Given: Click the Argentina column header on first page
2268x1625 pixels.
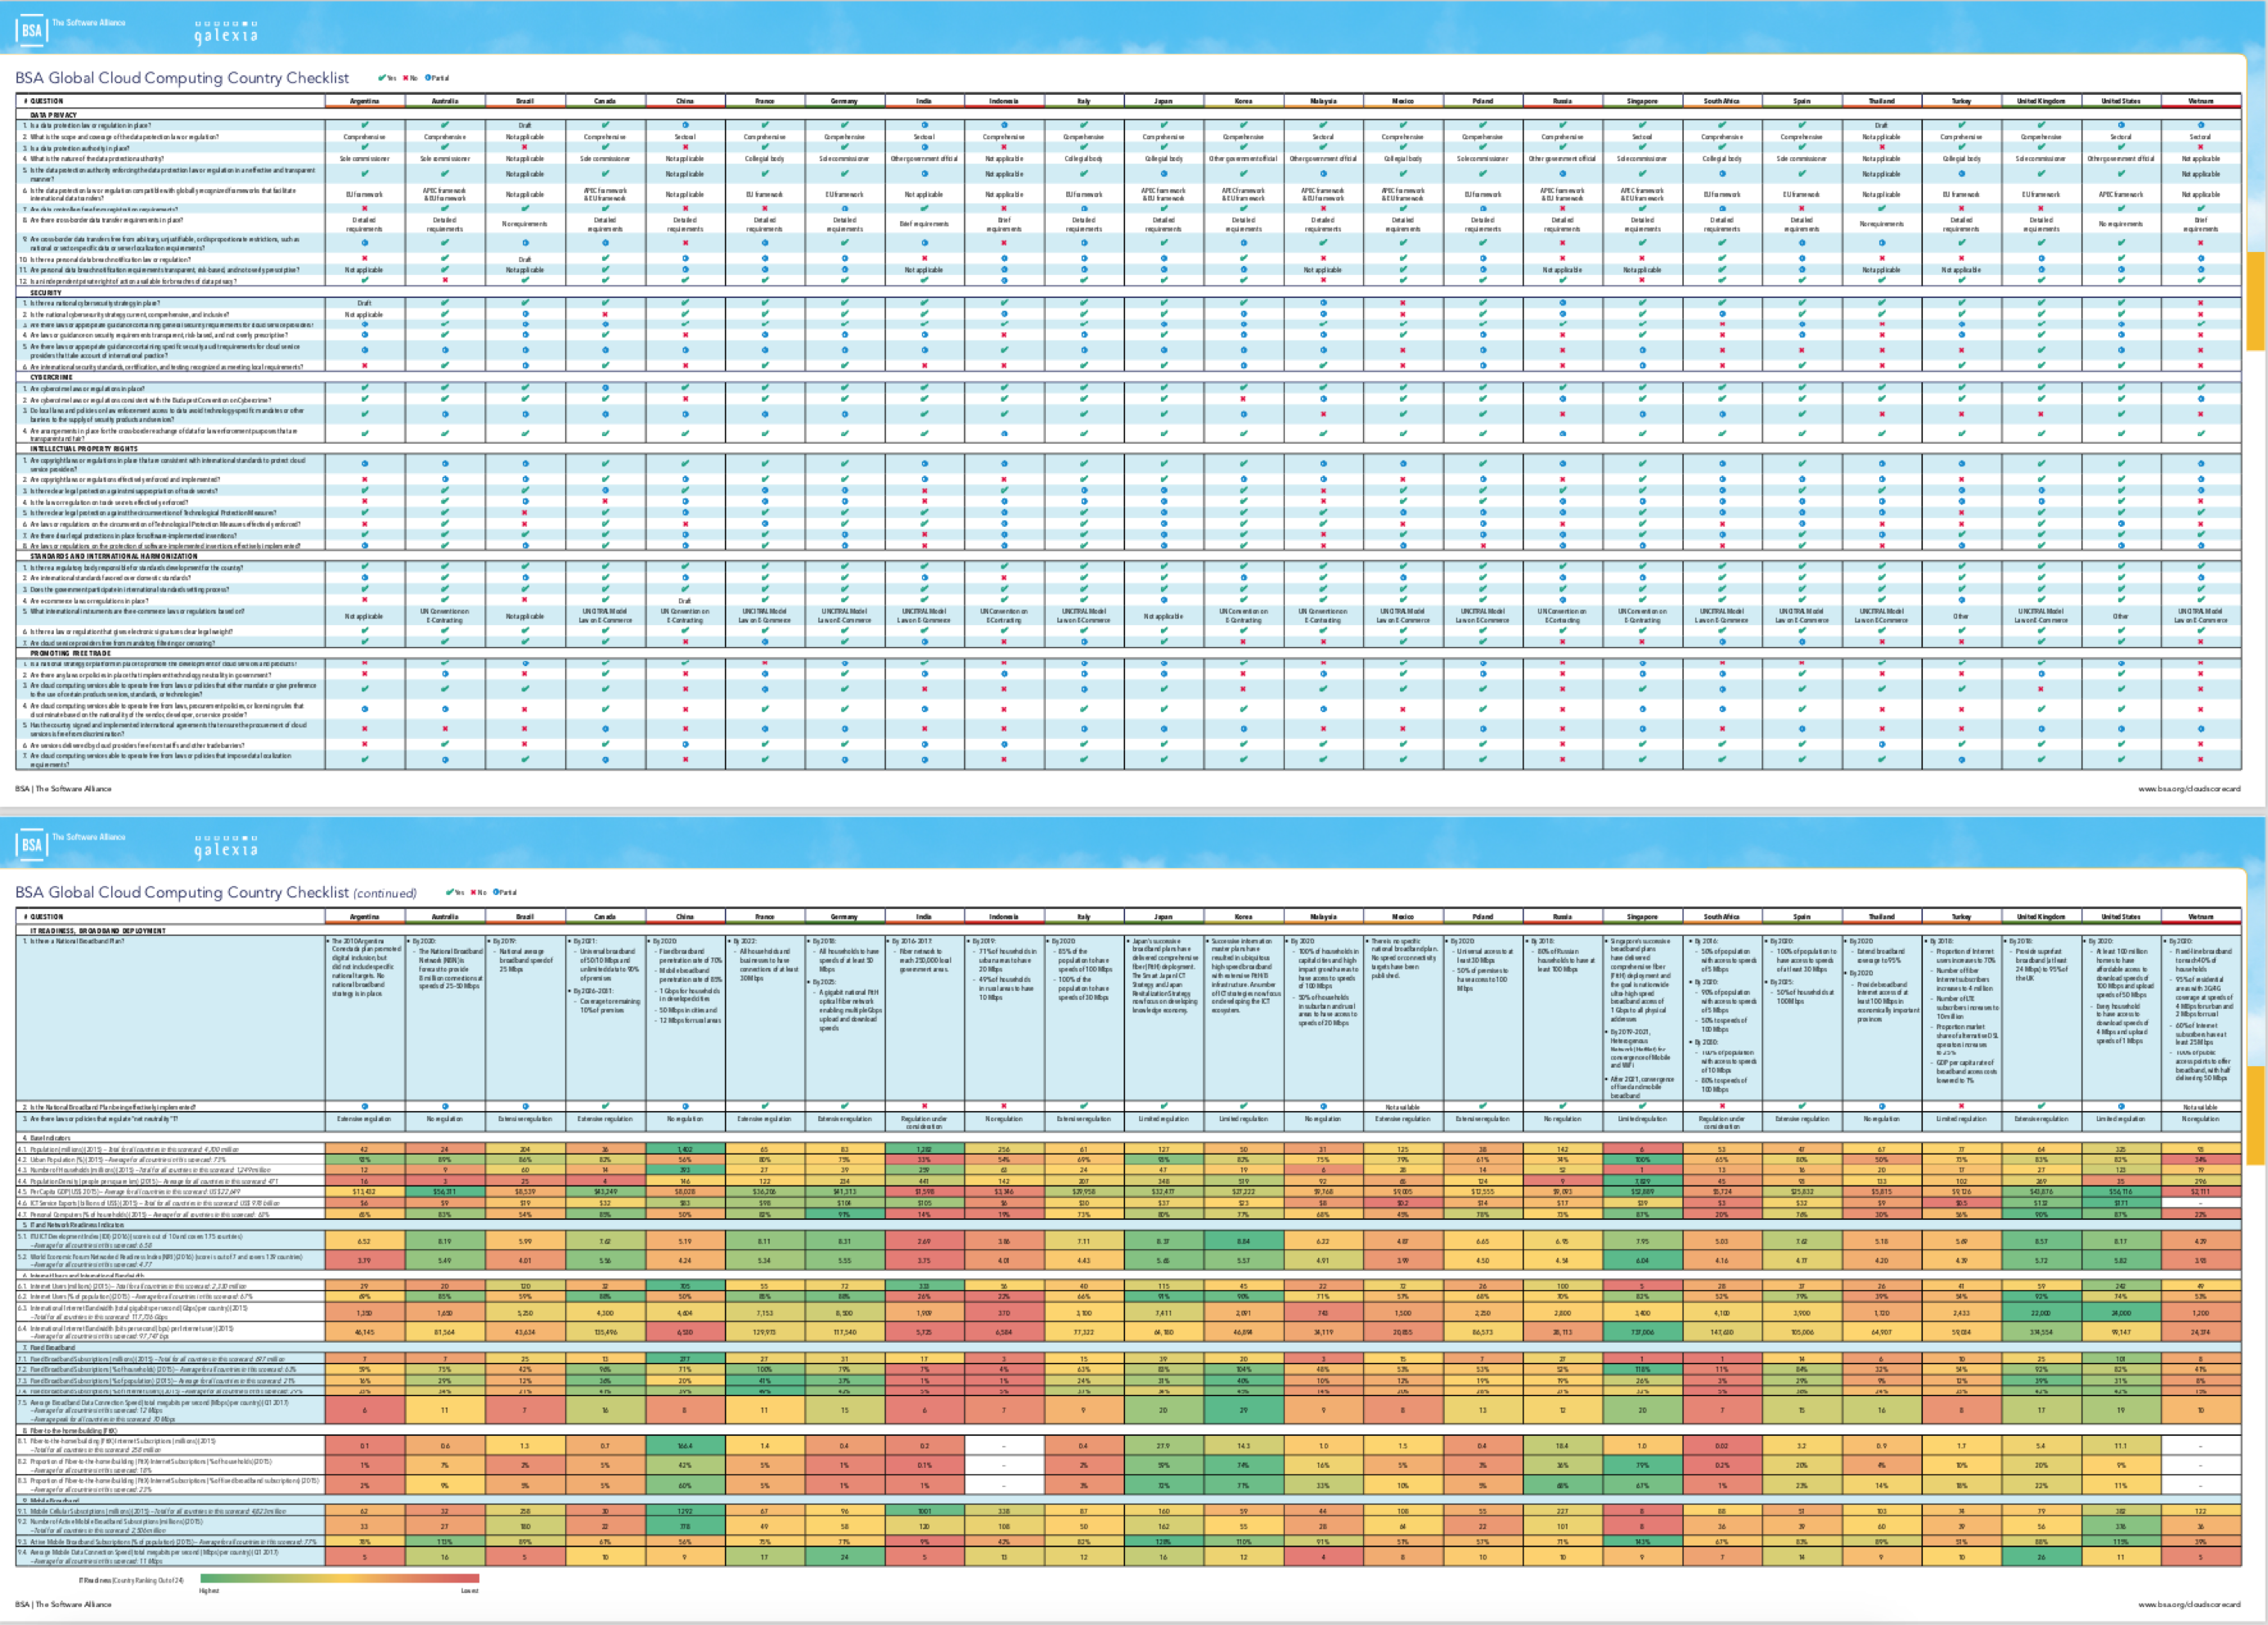Looking at the screenshot, I should (x=365, y=101).
